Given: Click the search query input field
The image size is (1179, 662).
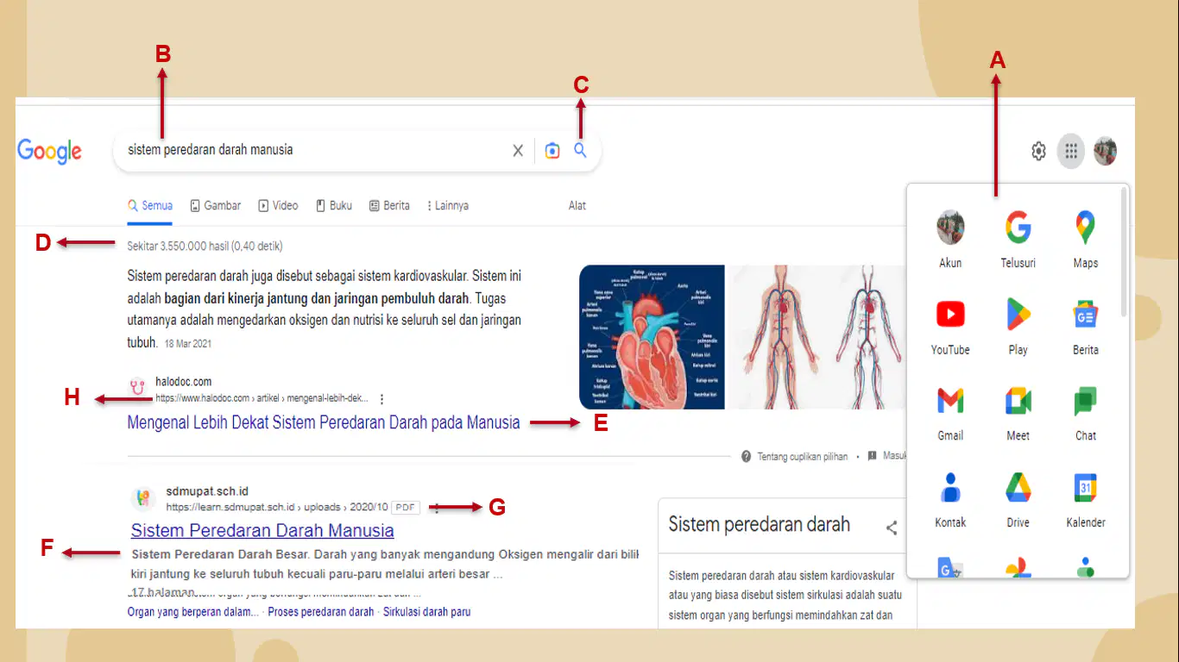Looking at the screenshot, I should pos(315,150).
